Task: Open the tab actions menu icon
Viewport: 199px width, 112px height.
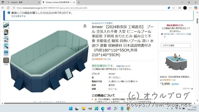Action: 3,2
